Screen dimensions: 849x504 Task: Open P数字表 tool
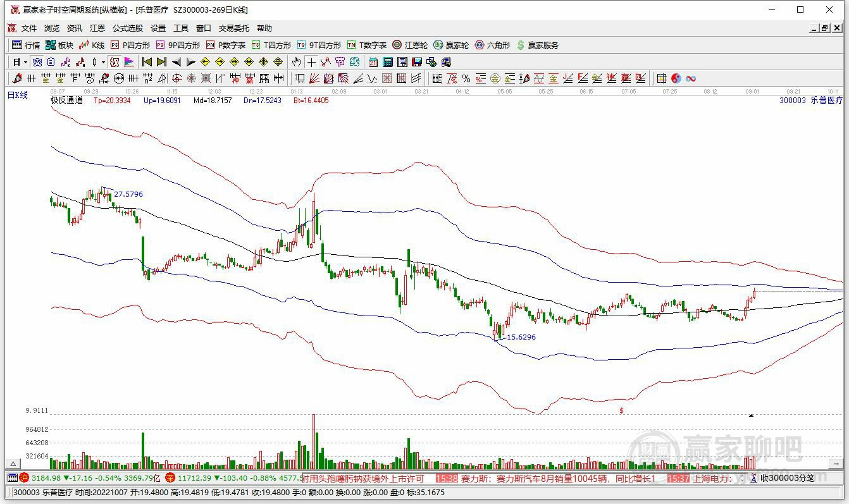tap(226, 45)
